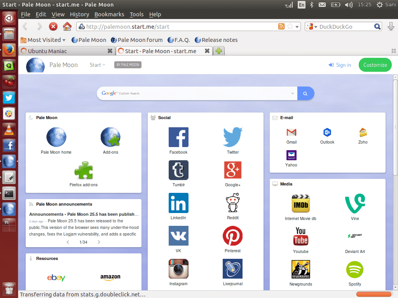The image size is (398, 298).
Task: Open the VK shortcut icon
Action: click(178, 236)
